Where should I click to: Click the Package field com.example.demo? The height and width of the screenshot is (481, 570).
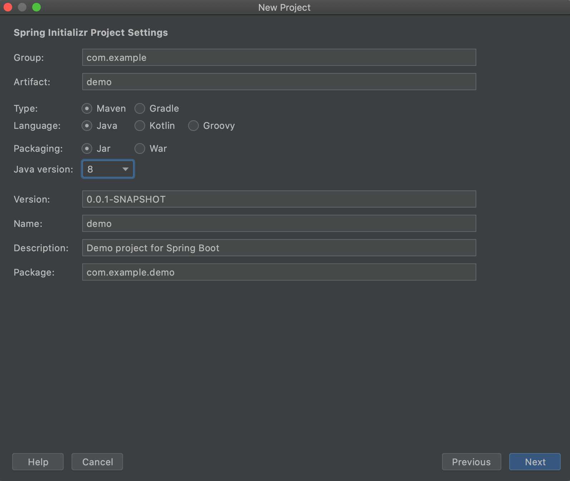[x=279, y=272]
